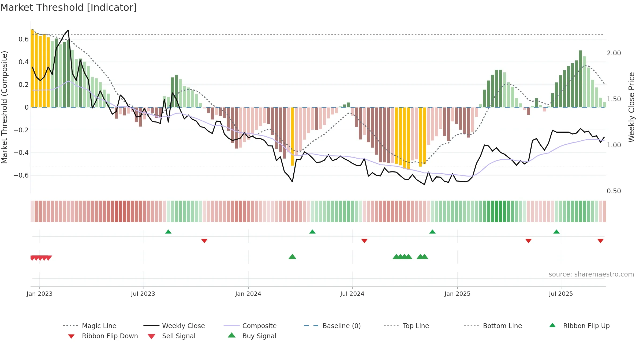
Task: Click the Weekly Close Price axis title
Action: pyautogui.click(x=631, y=107)
